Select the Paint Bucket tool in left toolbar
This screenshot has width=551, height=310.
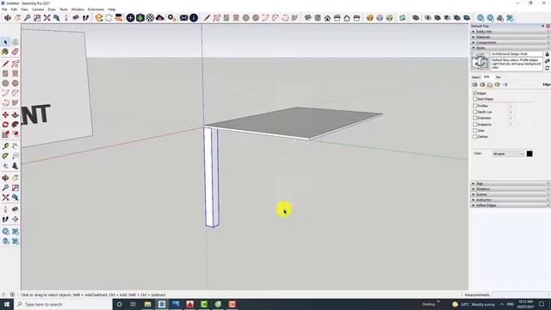[5, 52]
